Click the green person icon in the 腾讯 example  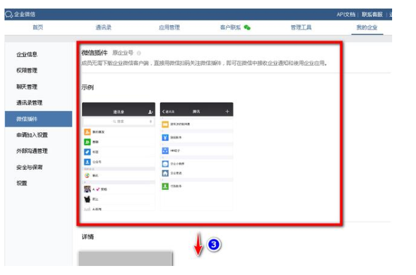coord(165,187)
